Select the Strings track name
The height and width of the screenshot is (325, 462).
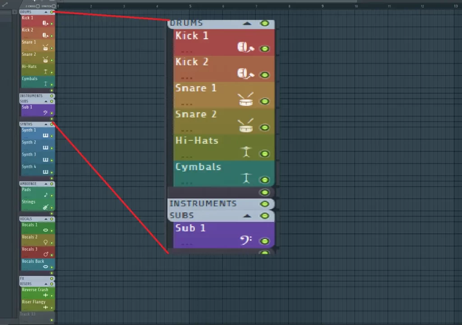click(x=28, y=202)
